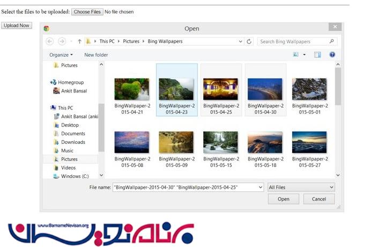Expand the File name history dropdown

(x=261, y=187)
